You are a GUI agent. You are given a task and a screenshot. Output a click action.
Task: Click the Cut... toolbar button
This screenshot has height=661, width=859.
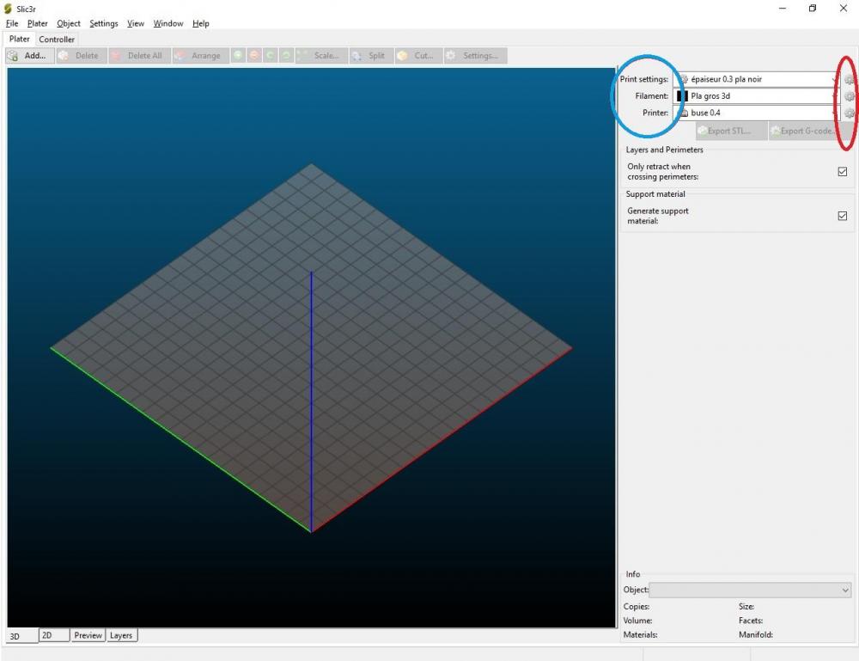[418, 56]
